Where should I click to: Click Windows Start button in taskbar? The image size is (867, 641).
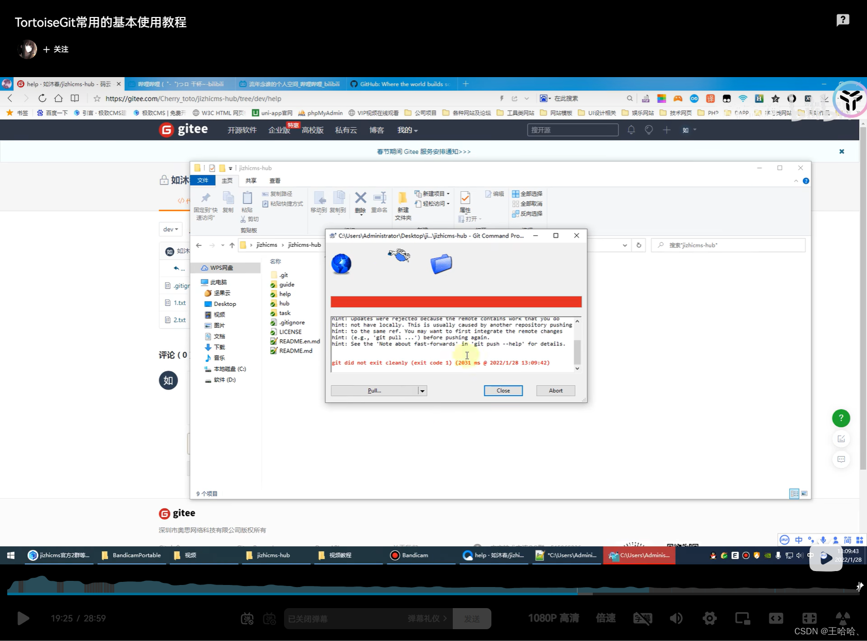point(11,555)
